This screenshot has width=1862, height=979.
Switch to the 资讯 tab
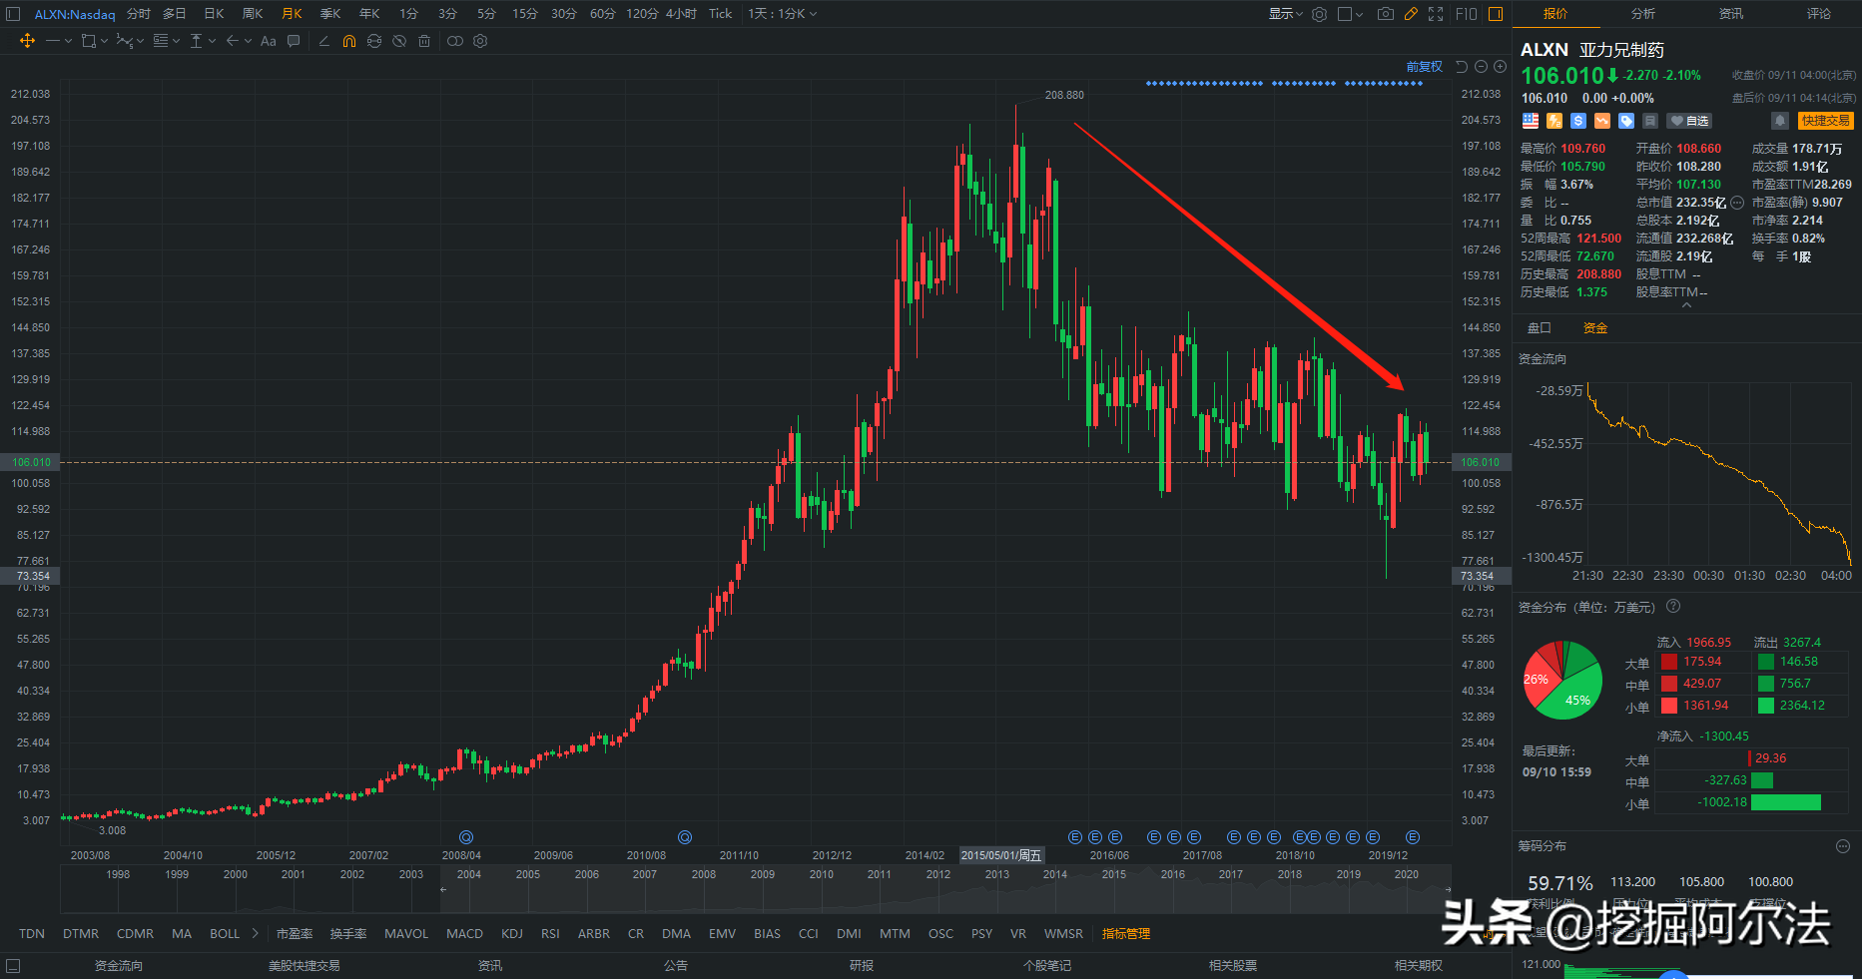[1731, 14]
